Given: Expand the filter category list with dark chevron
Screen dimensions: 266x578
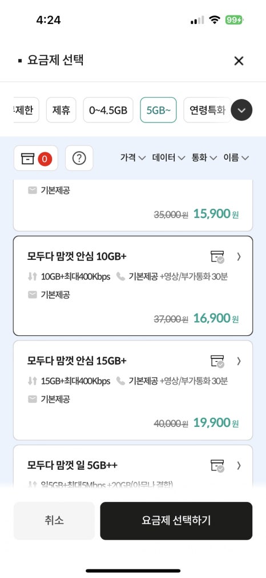Looking at the screenshot, I should click(241, 110).
